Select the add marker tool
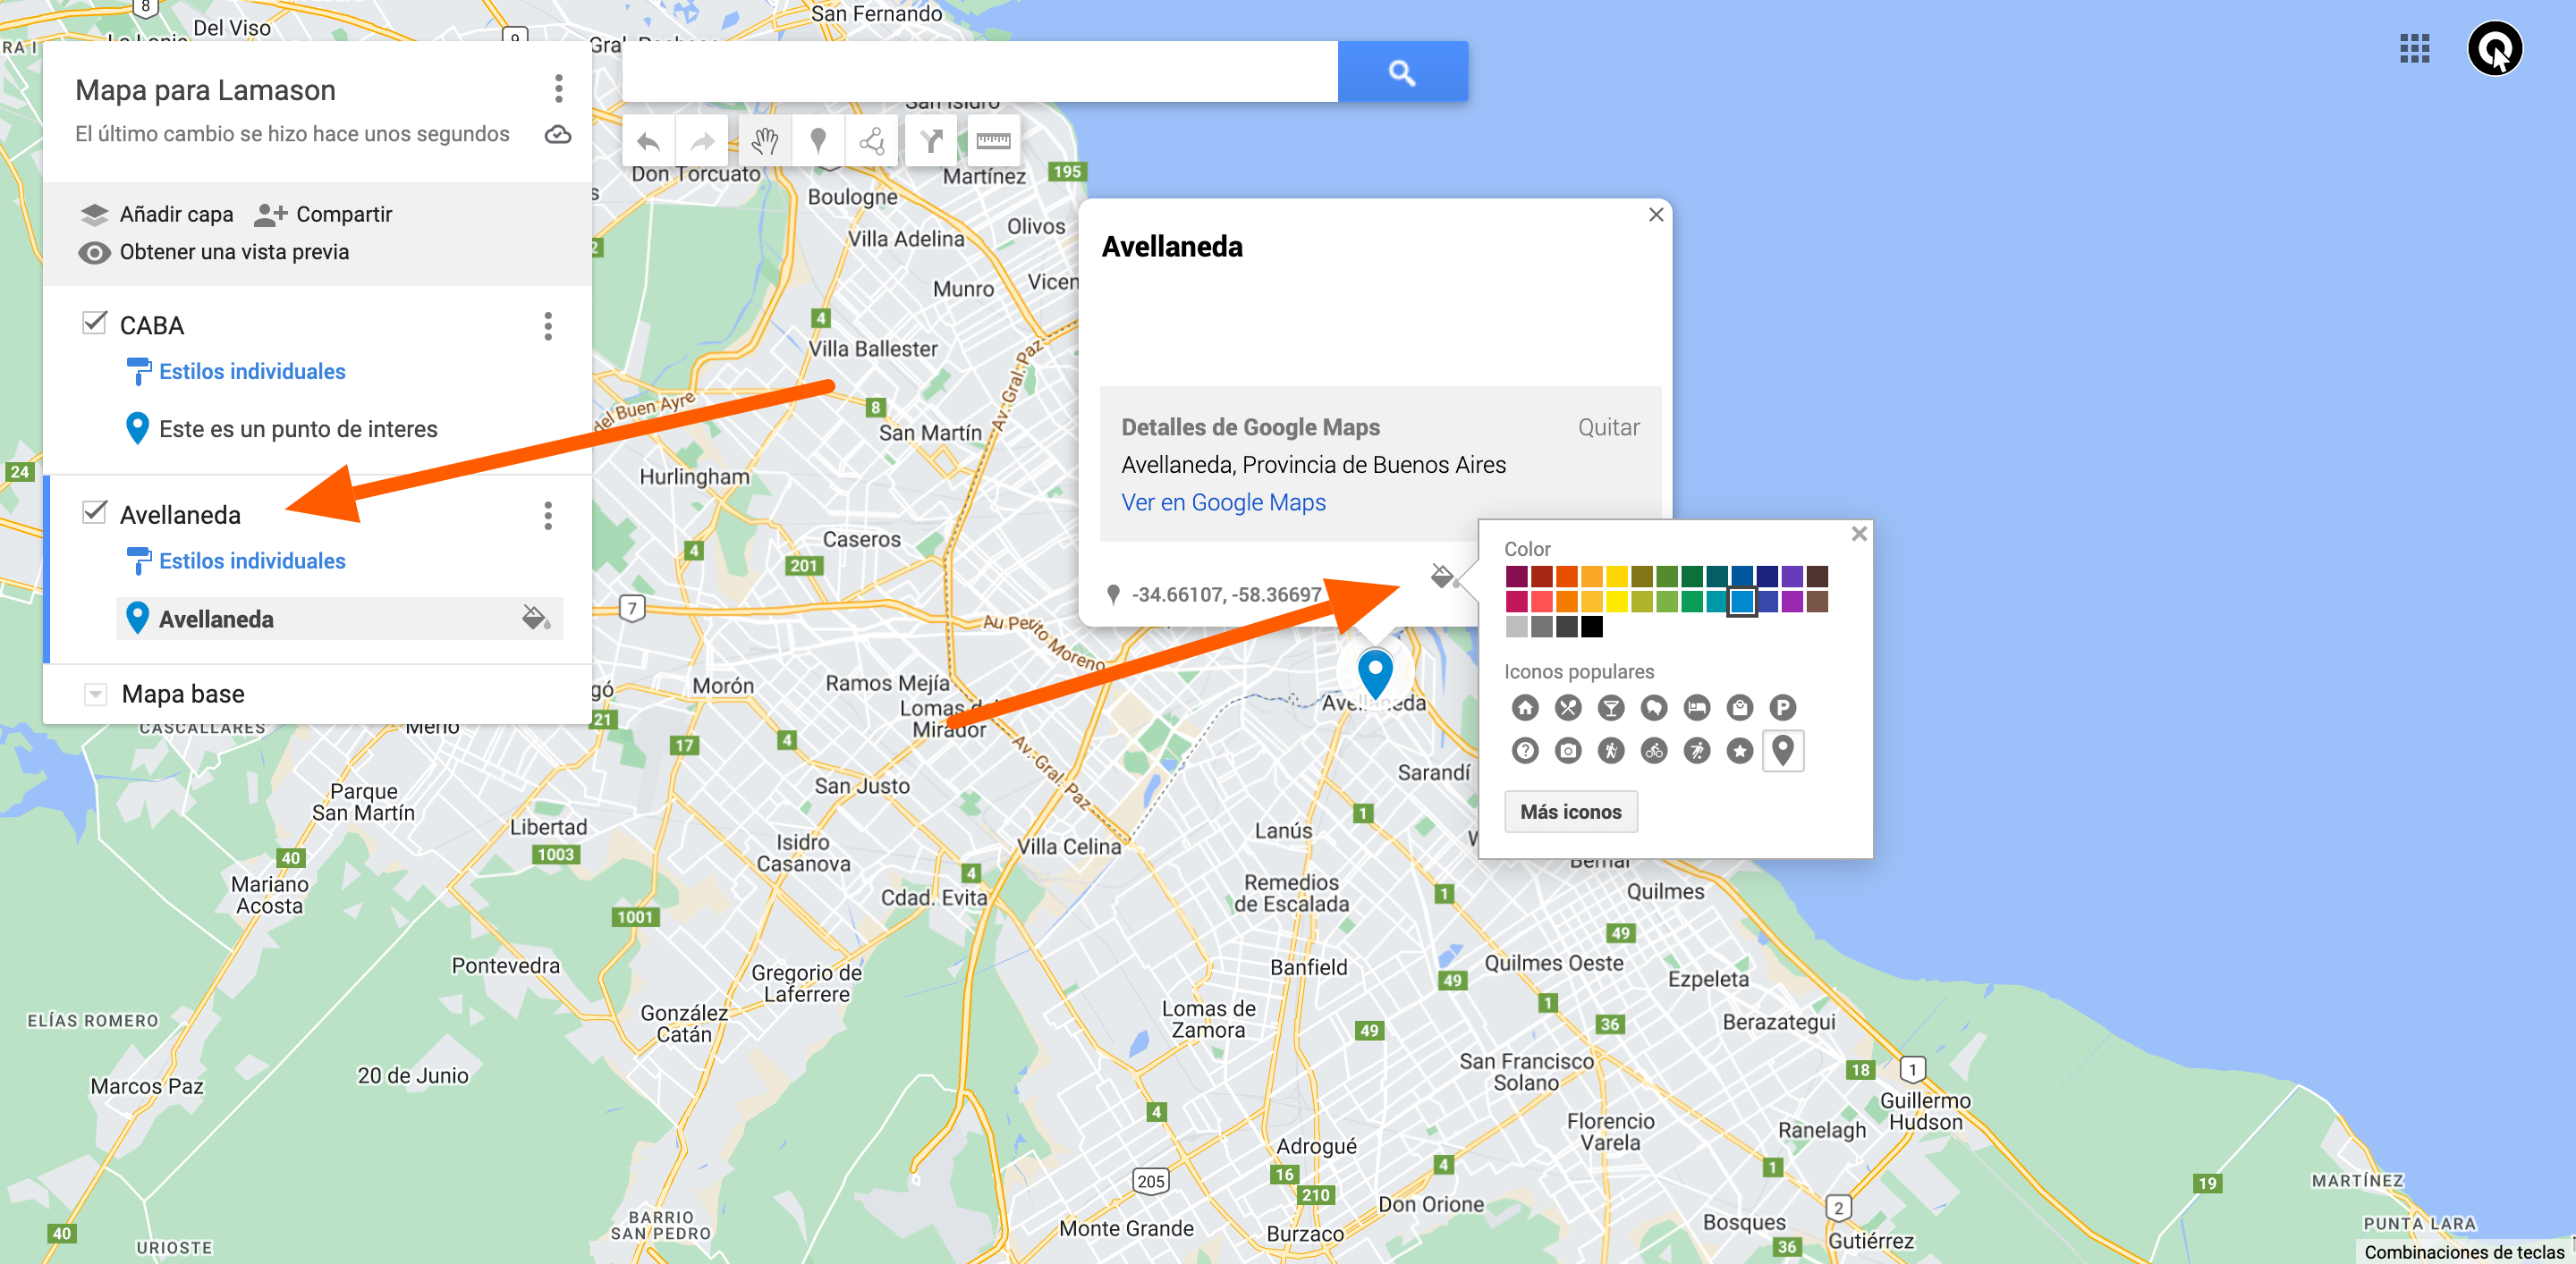2576x1264 pixels. [818, 142]
